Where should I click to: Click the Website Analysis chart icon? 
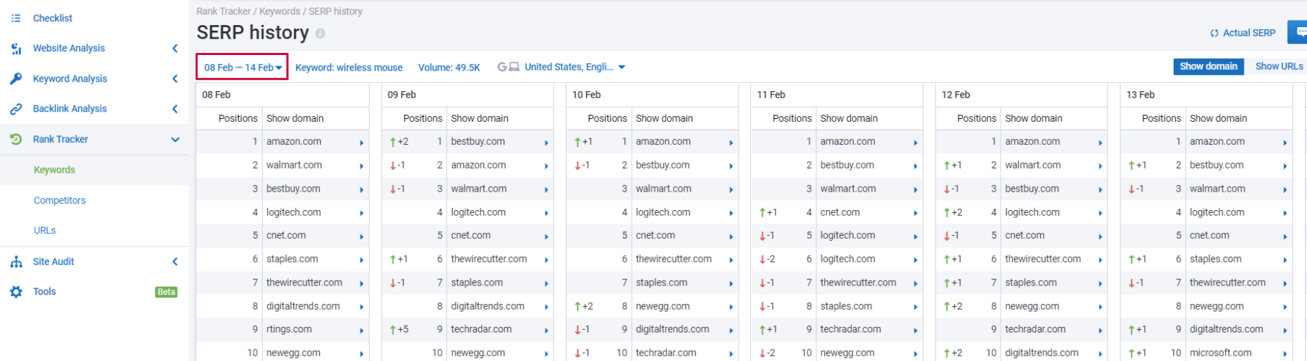tap(16, 48)
